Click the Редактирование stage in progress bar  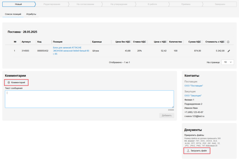pos(51,4)
